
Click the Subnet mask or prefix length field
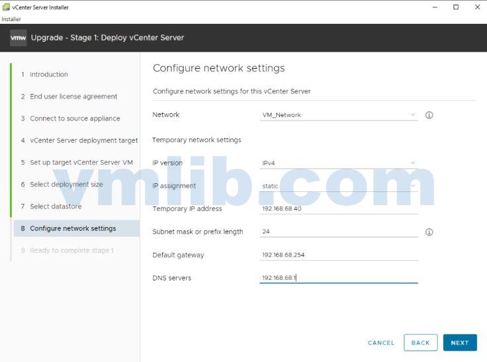click(x=339, y=232)
